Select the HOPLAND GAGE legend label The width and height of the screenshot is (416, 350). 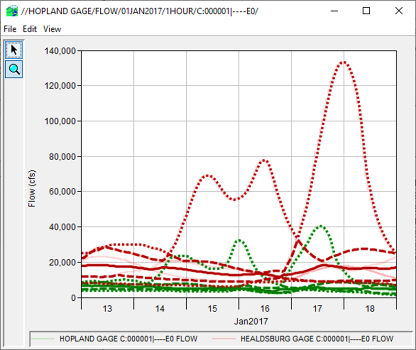coord(128,339)
